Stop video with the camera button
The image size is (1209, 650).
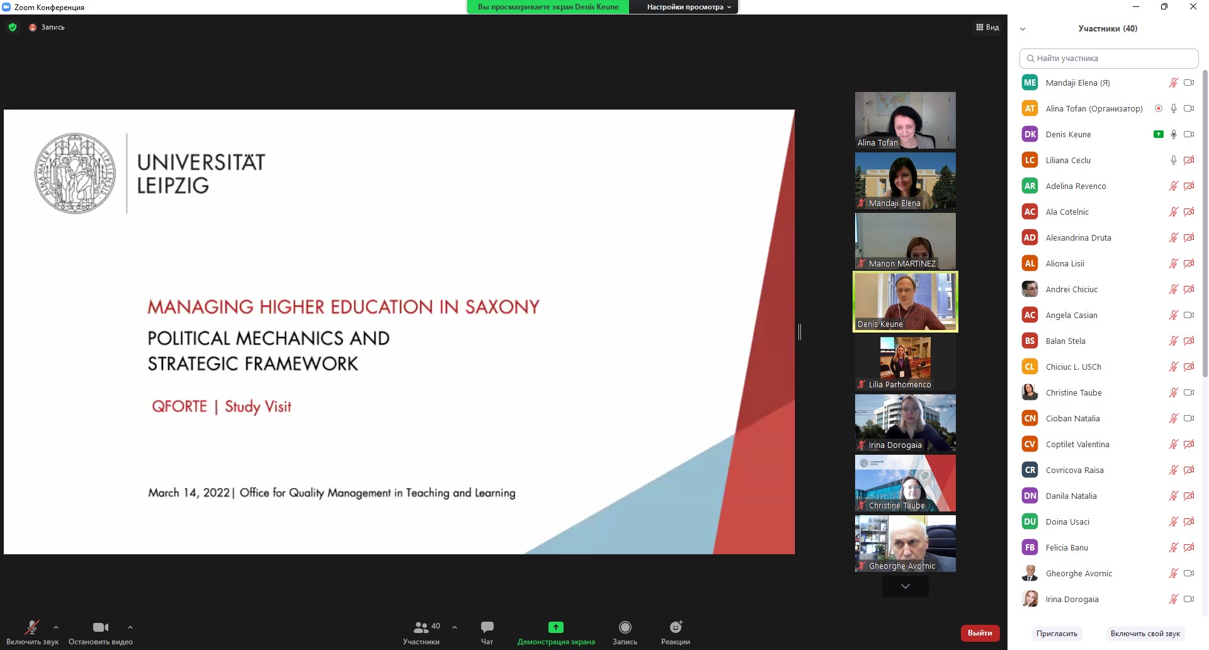[100, 627]
